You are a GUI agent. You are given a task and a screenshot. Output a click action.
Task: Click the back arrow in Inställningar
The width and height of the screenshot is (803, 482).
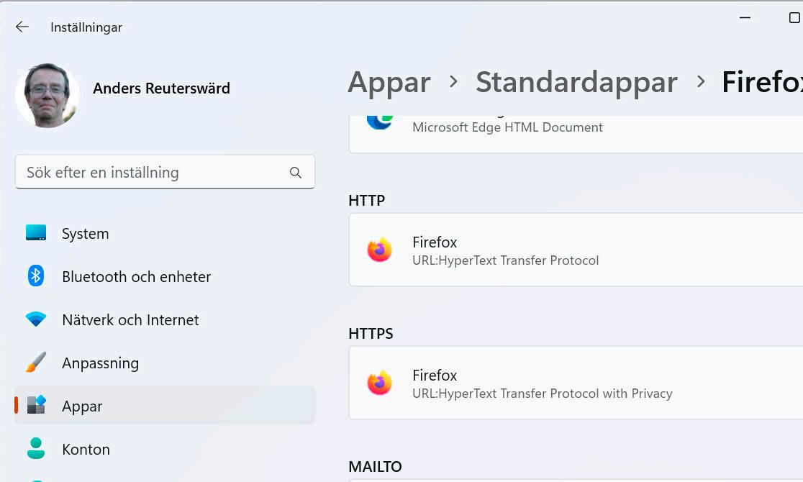[22, 27]
